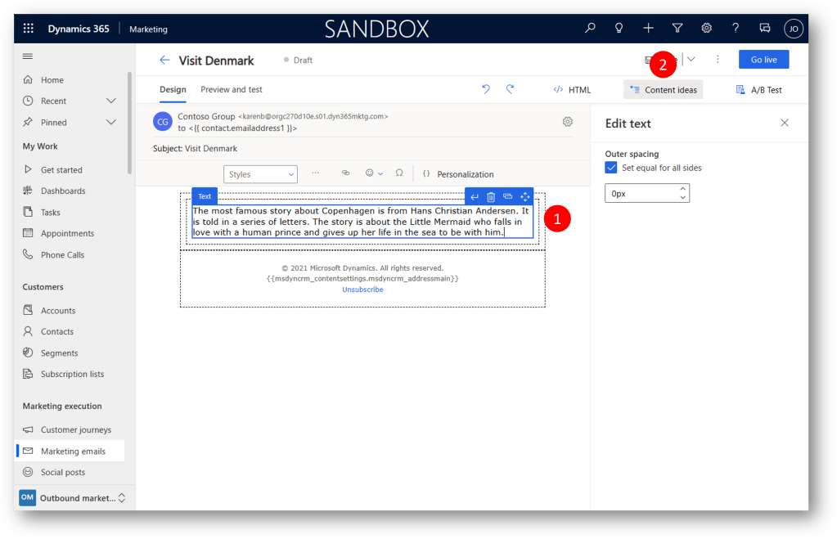
Task: Click the back arrow beside Visit Denmark
Action: (164, 60)
